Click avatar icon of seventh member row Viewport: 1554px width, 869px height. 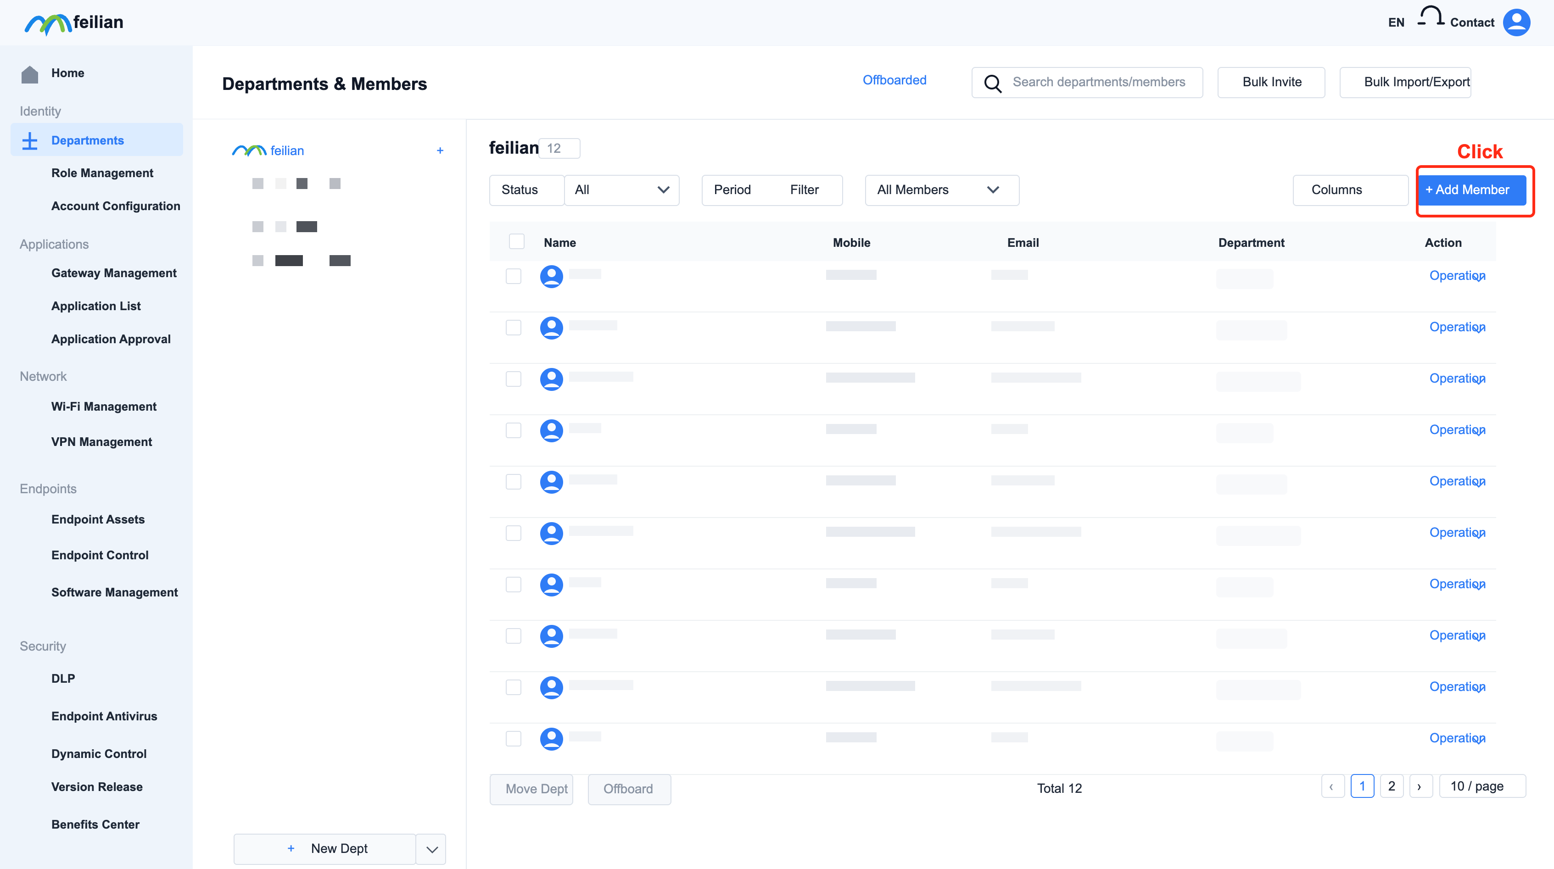(551, 585)
